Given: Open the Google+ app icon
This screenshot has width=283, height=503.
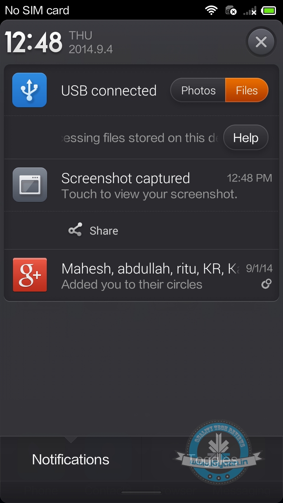Looking at the screenshot, I should [x=30, y=275].
